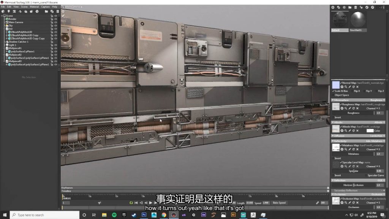This screenshot has width=389, height=219.
Task: Click the gear icon under Normal Map
Action: coord(342,87)
